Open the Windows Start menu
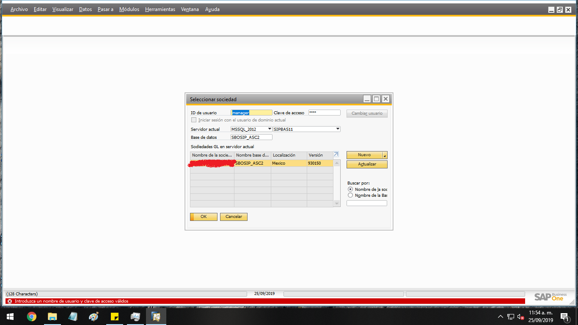578x325 pixels. click(10, 317)
